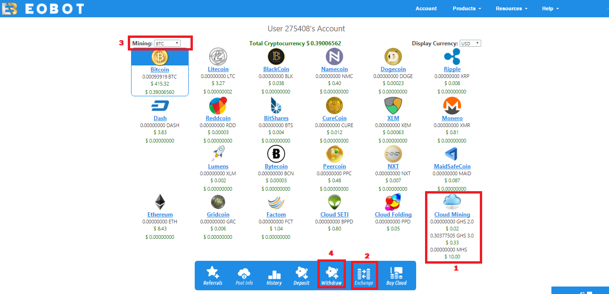Open the Mining coin dropdown
609x294 pixels.
pos(168,43)
